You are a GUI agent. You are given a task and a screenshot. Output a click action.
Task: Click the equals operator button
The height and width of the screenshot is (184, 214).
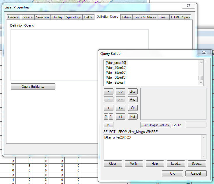[108, 92]
